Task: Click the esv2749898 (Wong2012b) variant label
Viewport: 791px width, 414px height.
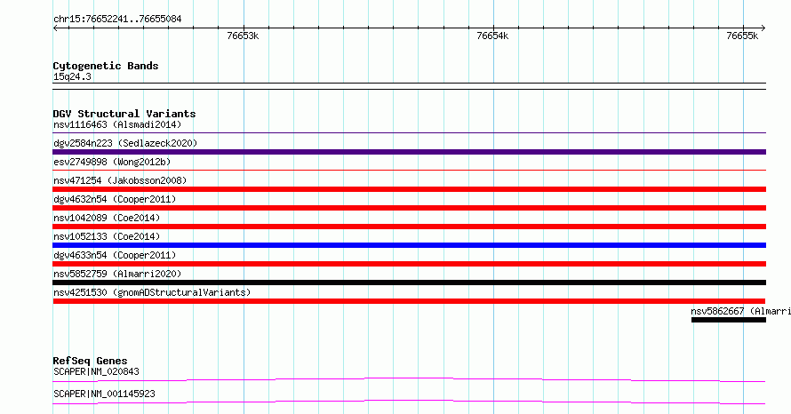Action: coord(112,162)
